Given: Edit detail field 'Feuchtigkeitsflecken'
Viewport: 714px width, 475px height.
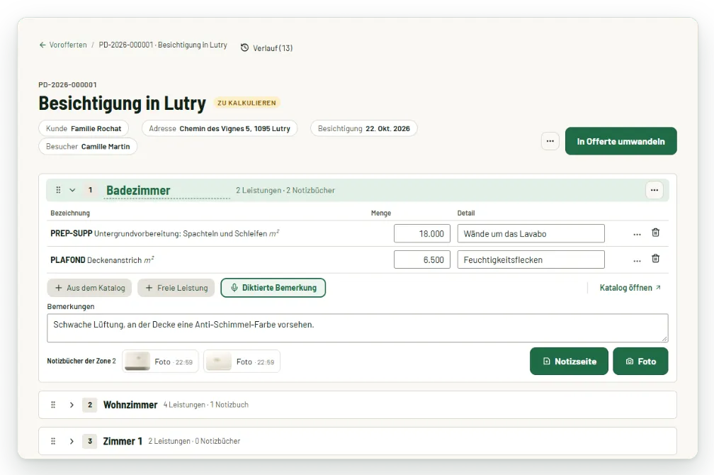Looking at the screenshot, I should click(x=531, y=260).
